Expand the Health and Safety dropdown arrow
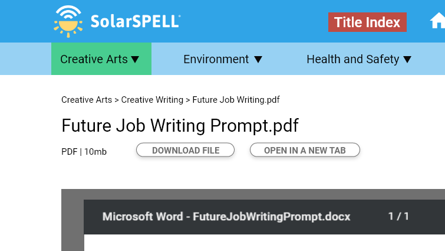 [x=407, y=60]
